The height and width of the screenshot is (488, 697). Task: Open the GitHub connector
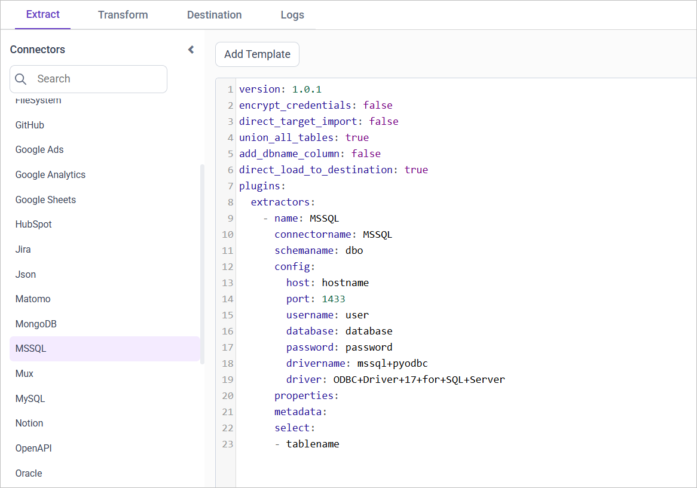pyautogui.click(x=29, y=125)
